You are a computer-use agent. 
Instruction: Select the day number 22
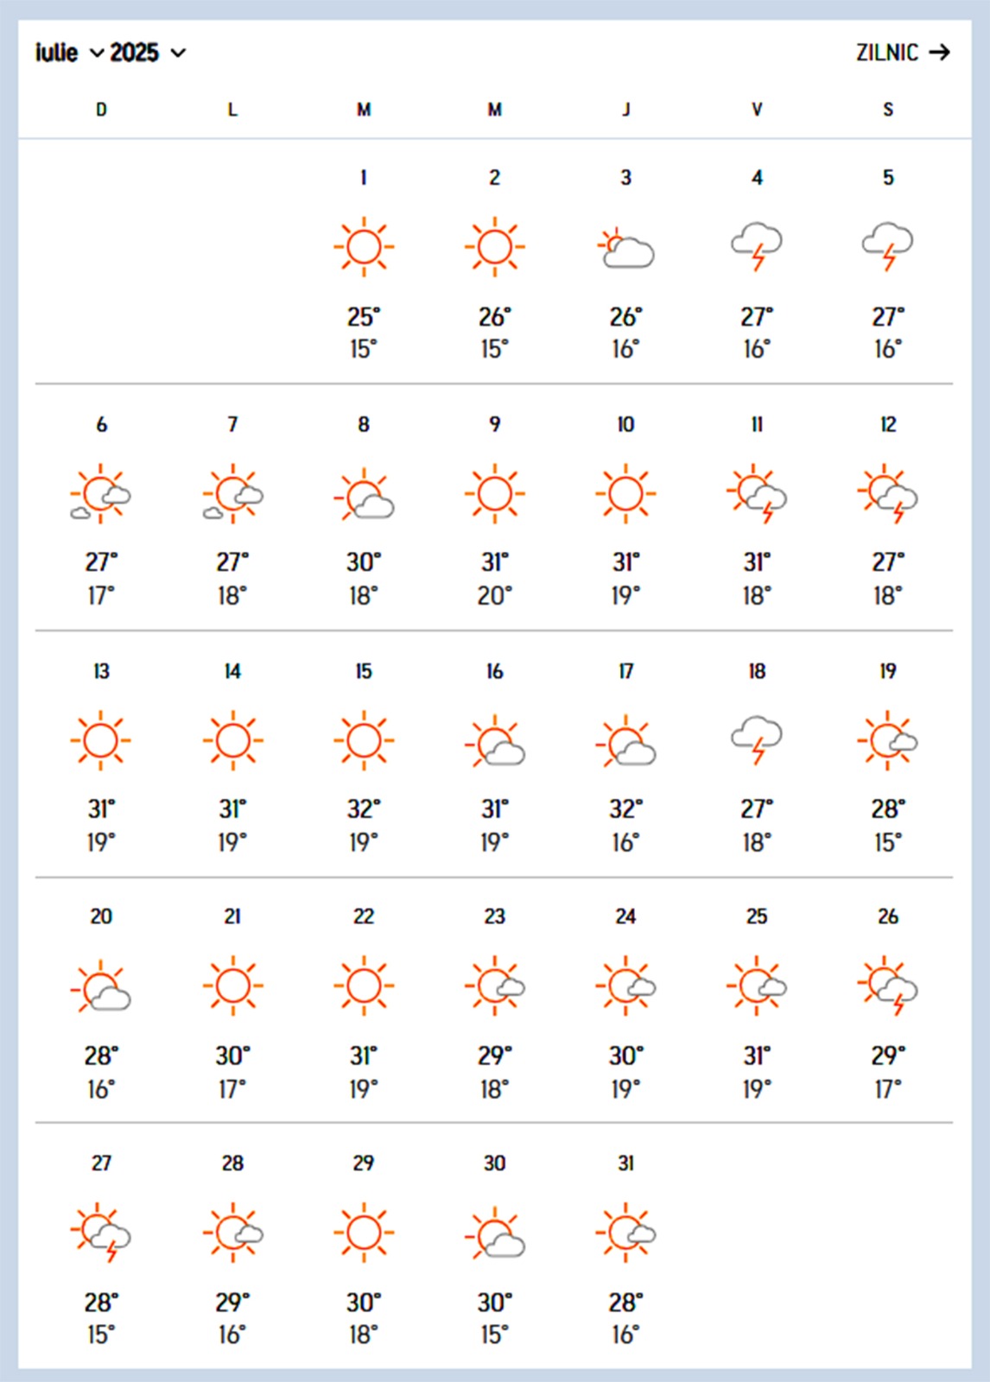[x=364, y=916]
